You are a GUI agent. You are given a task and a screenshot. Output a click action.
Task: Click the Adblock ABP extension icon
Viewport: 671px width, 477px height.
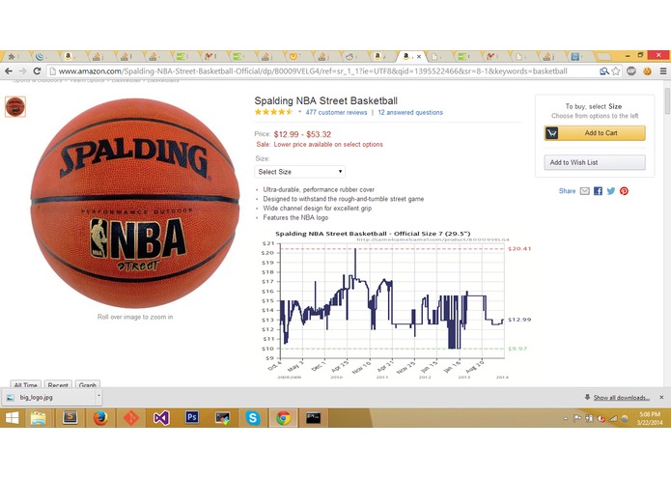click(631, 71)
